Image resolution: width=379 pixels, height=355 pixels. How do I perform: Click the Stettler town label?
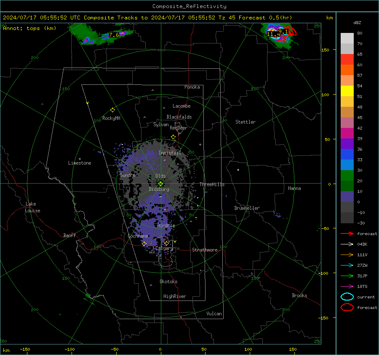pos(246,122)
